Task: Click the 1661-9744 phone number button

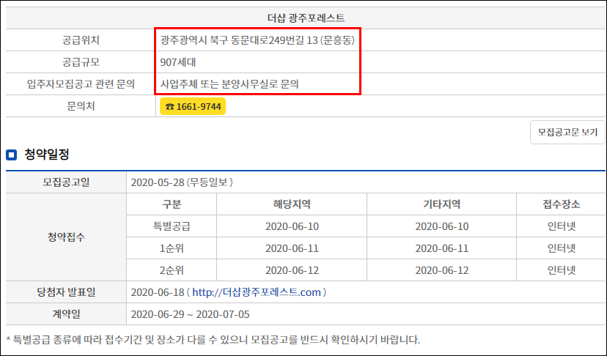Action: [193, 106]
